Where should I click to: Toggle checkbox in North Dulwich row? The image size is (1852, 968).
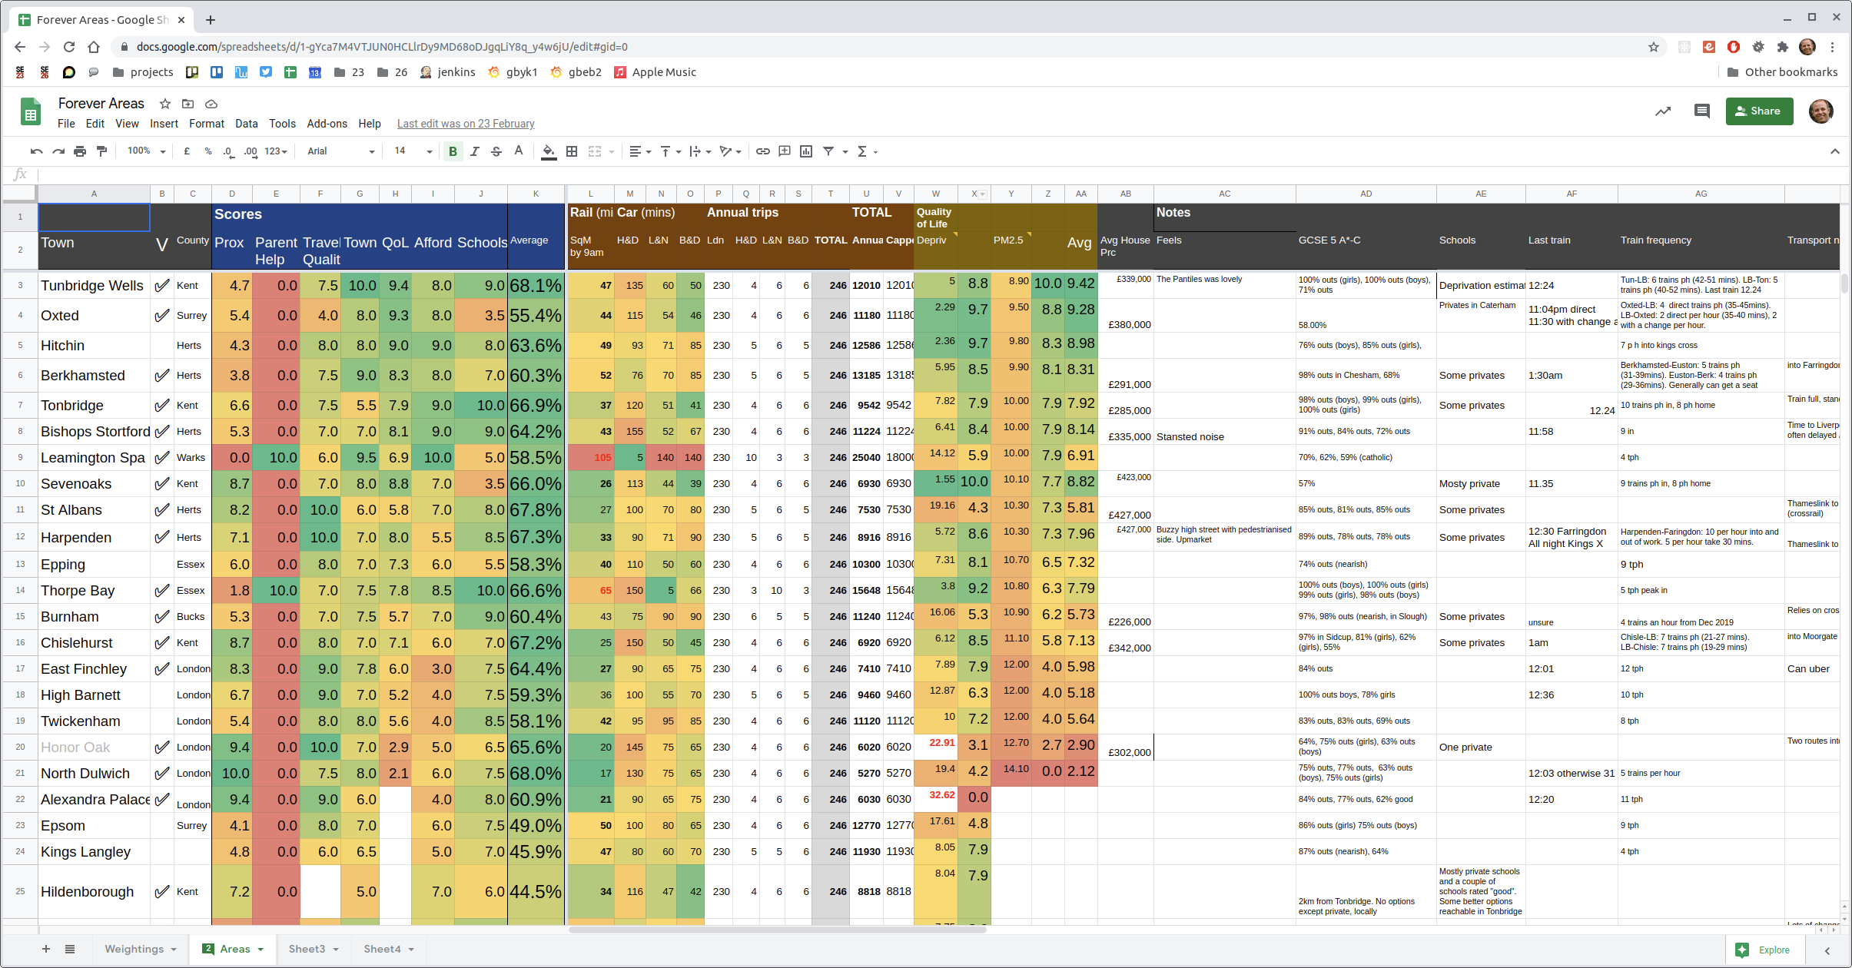(x=161, y=774)
